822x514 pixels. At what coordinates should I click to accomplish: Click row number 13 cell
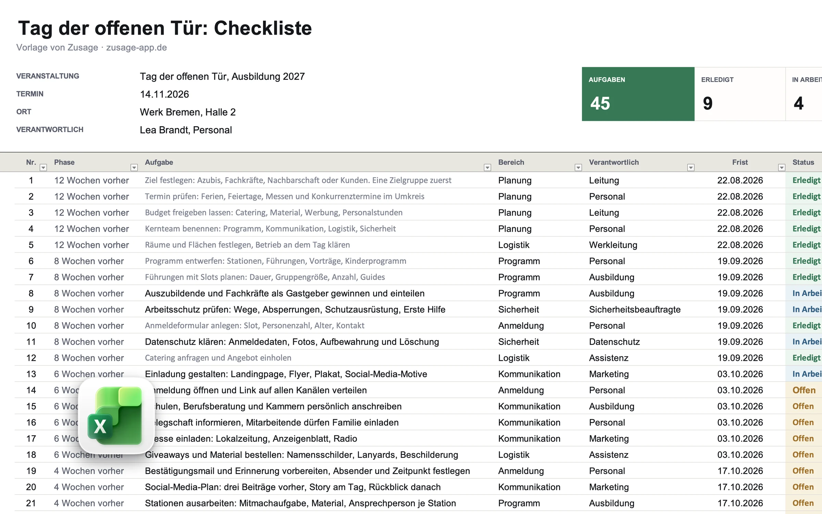[x=31, y=374]
